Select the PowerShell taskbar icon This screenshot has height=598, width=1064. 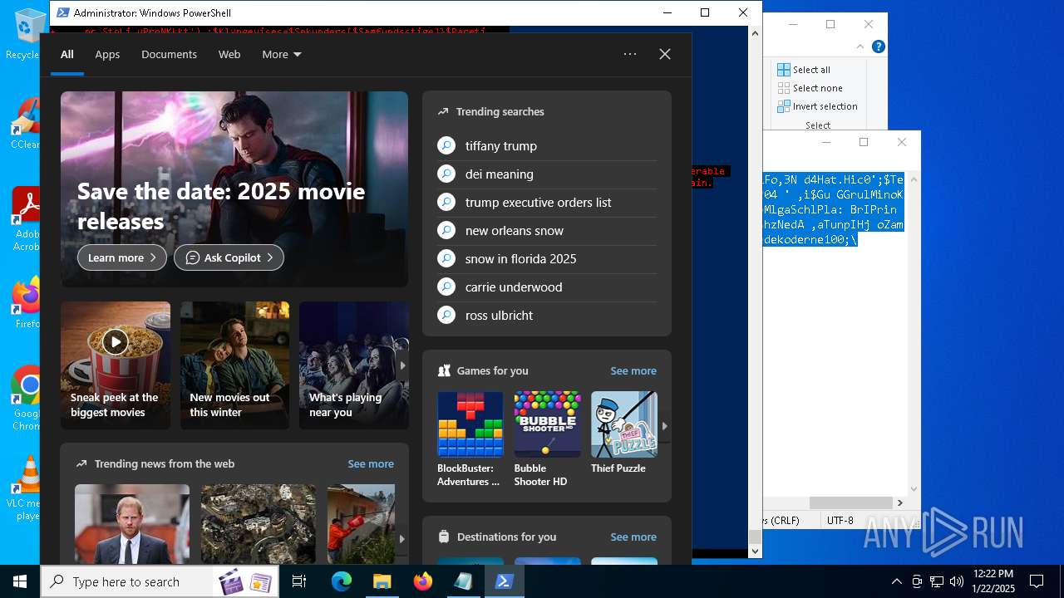click(x=505, y=581)
